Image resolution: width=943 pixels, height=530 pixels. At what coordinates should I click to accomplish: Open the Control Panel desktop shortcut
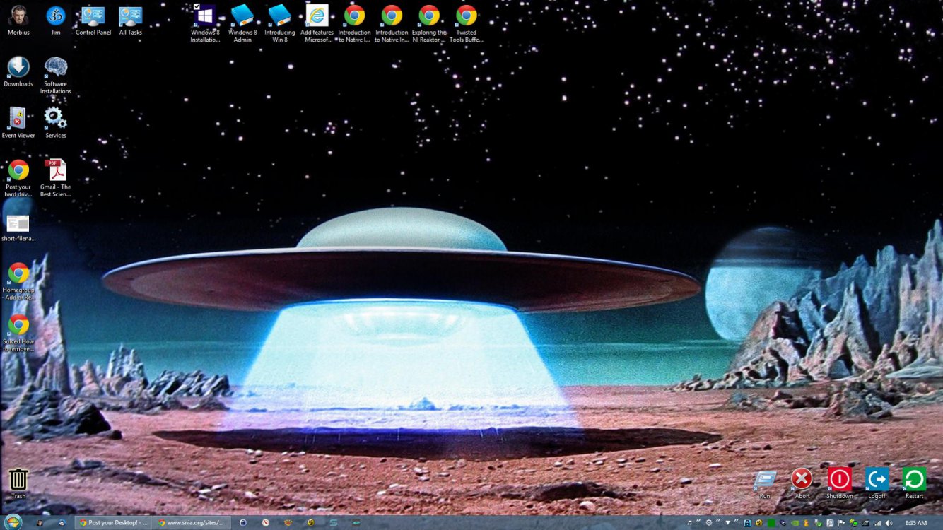[93, 16]
